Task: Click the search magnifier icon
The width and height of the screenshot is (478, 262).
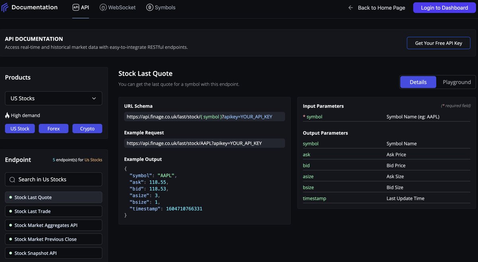Action: pyautogui.click(x=12, y=179)
